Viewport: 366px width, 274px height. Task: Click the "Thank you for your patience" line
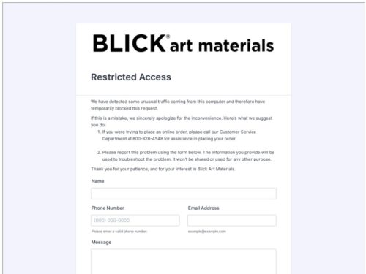pos(163,169)
